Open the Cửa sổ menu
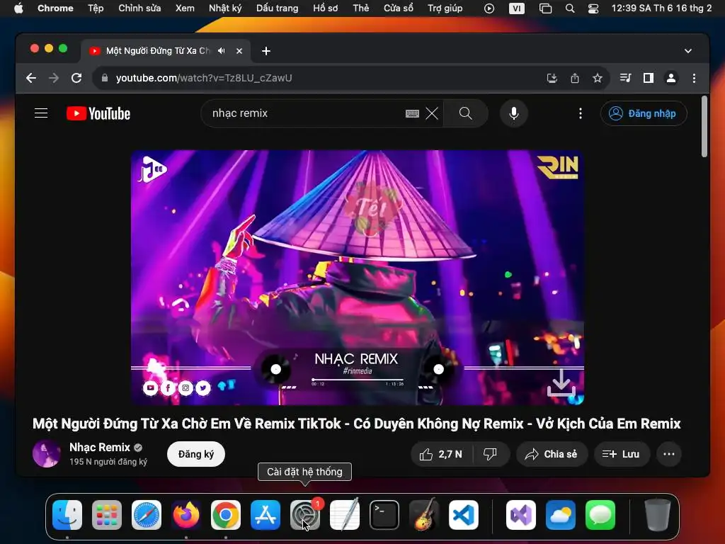Screen dimensions: 725x544 [x=398, y=8]
